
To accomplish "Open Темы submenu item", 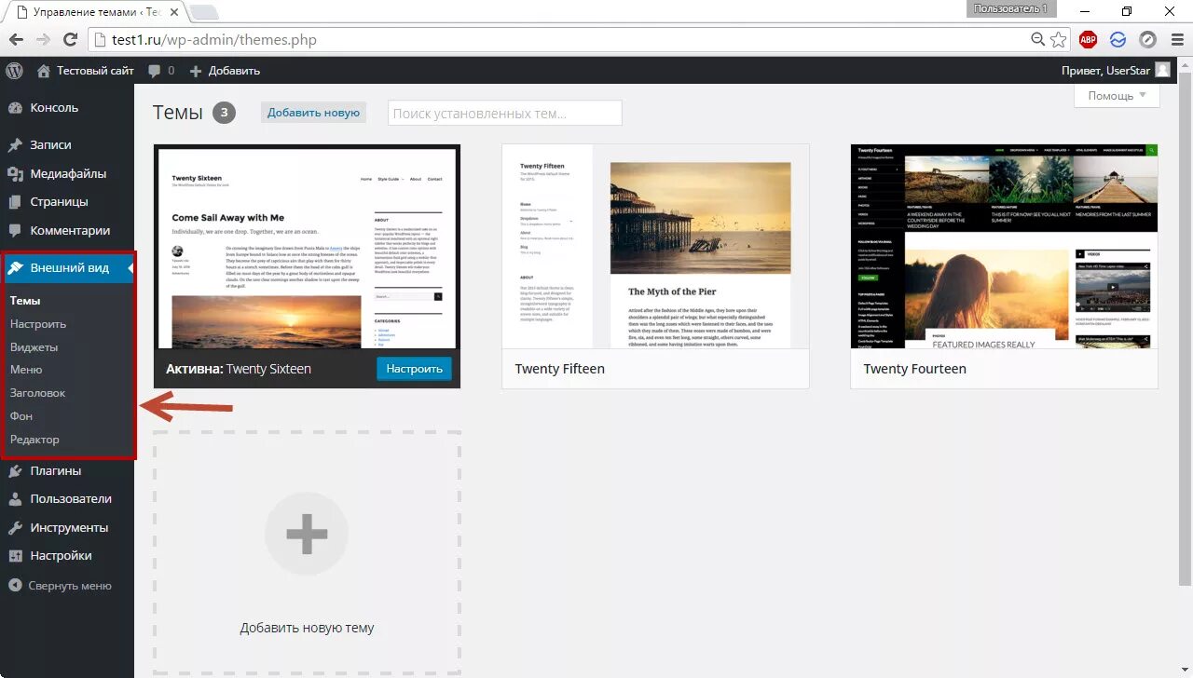I will (x=25, y=301).
